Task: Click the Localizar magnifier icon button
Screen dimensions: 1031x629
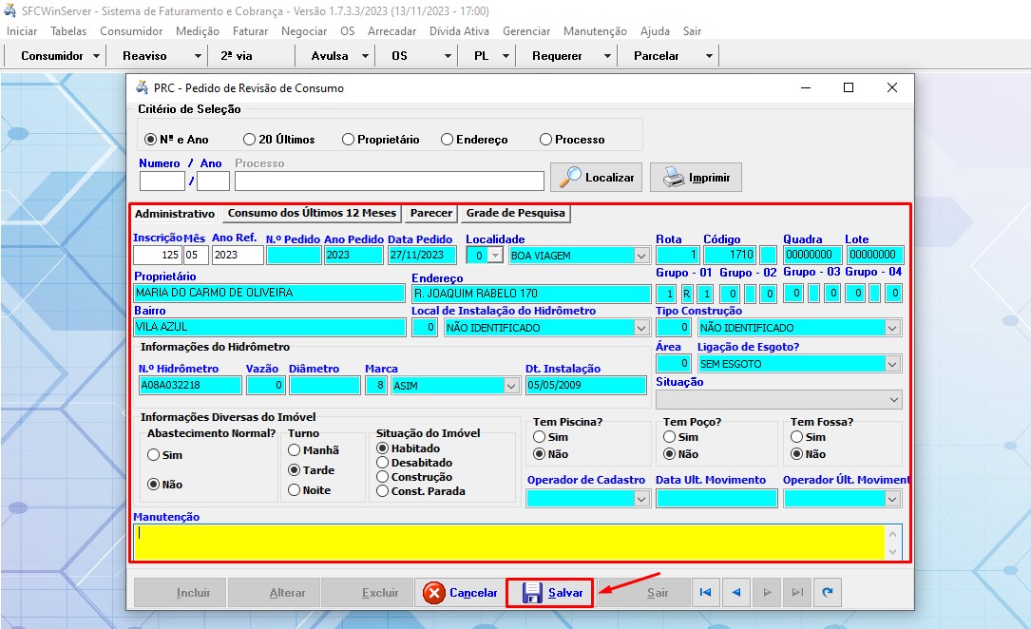Action: pyautogui.click(x=571, y=177)
